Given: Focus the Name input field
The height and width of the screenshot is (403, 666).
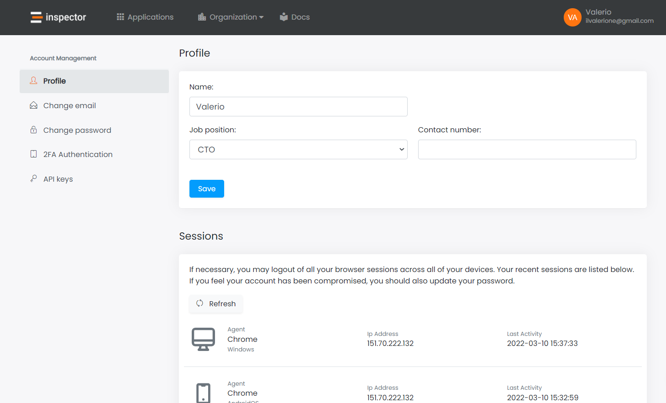Looking at the screenshot, I should 299,106.
